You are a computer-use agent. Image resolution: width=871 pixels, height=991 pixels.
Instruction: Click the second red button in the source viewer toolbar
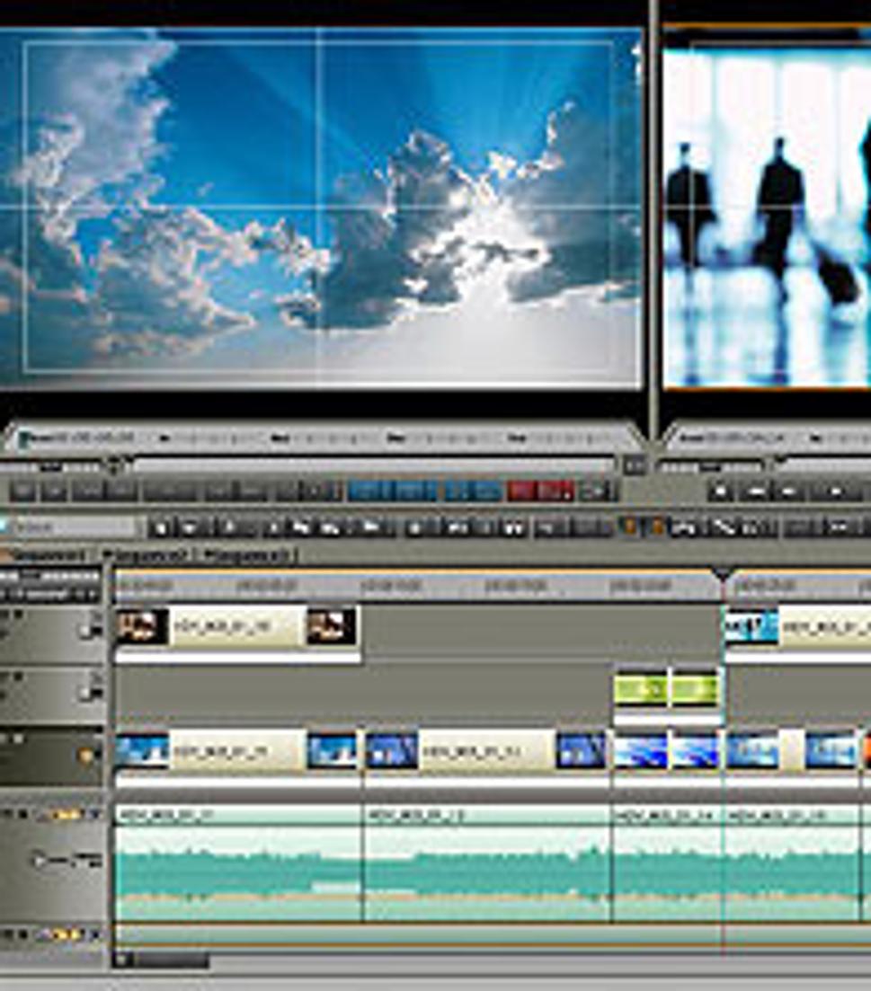556,491
